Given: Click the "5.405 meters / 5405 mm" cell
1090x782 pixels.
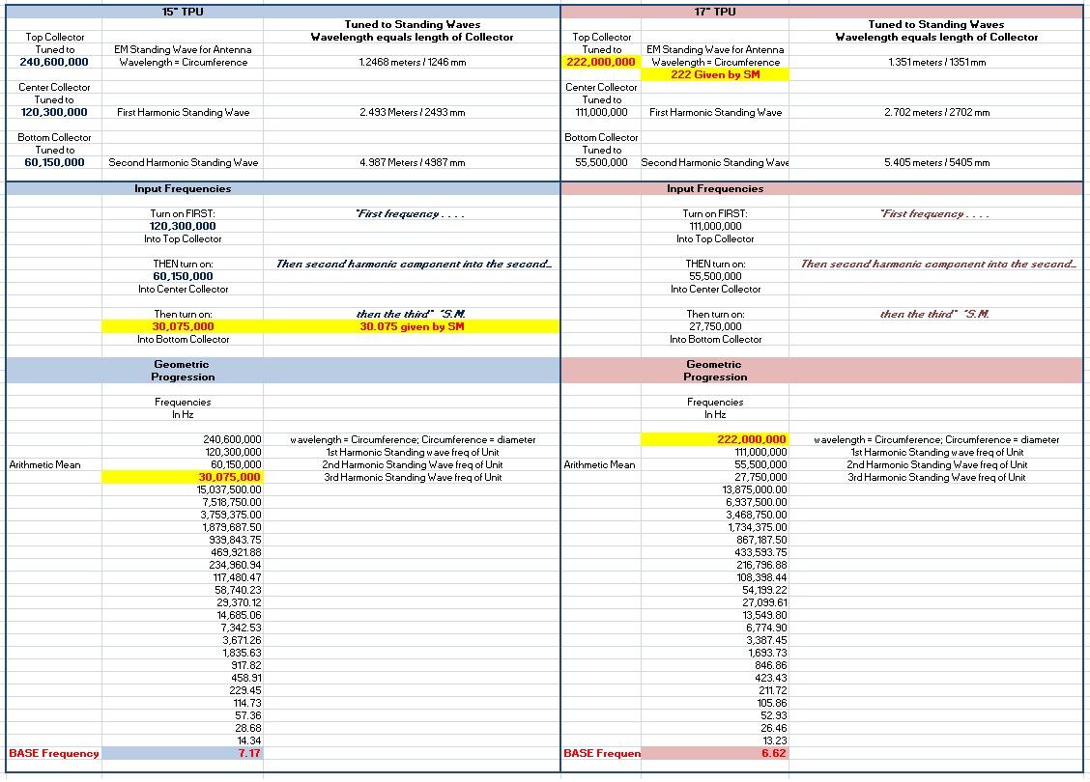Looking at the screenshot, I should click(x=936, y=162).
